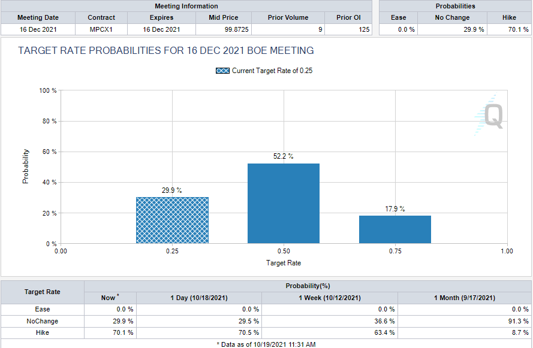Click the 1 Day (10/18/2021) column header
This screenshot has width=533, height=348.
coord(199,298)
